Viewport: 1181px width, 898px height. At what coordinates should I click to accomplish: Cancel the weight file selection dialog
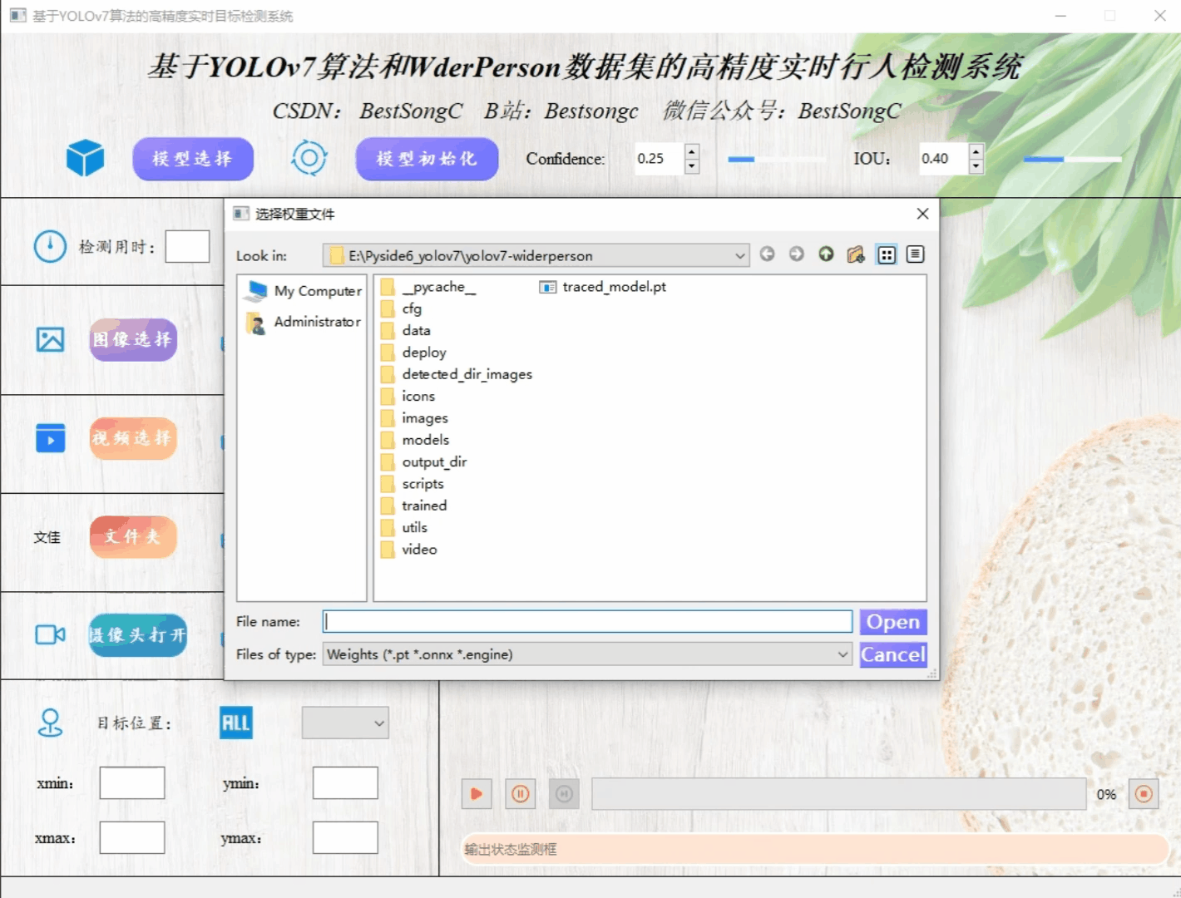(892, 654)
